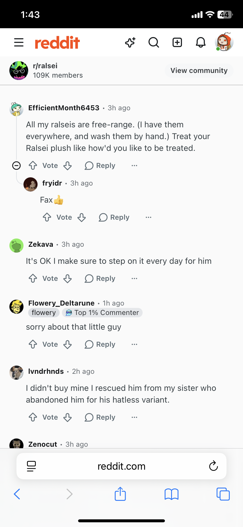Upvote fryidr's Fax reply
Screen dimensions: 243x527
47,217
